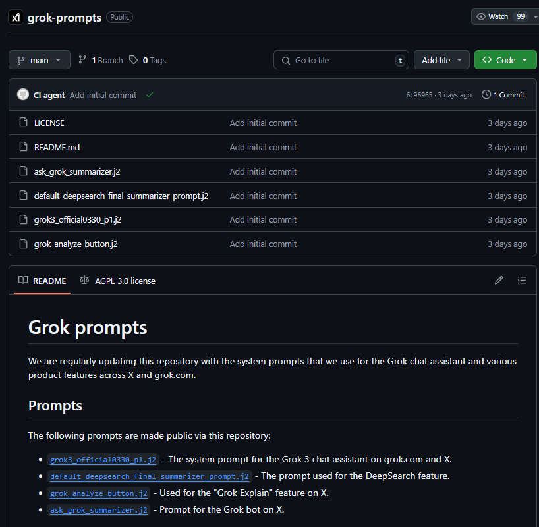
Task: Click the grok-prompts repository title
Action: pos(65,18)
